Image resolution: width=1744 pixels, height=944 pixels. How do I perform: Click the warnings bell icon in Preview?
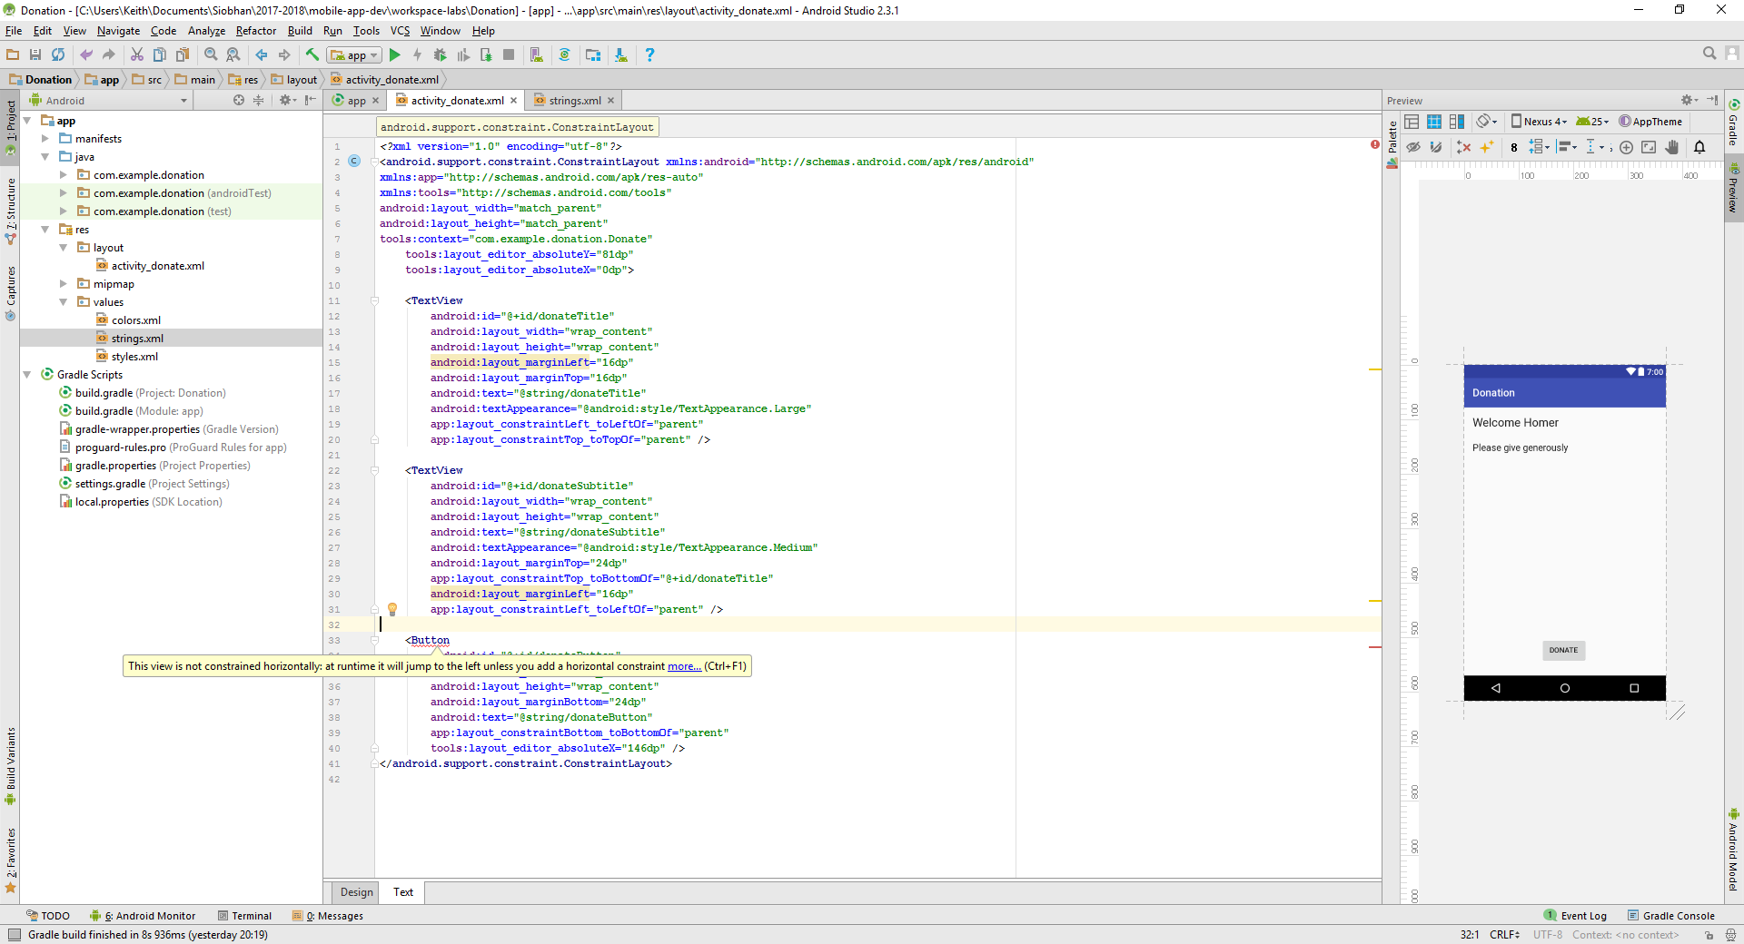pyautogui.click(x=1699, y=147)
